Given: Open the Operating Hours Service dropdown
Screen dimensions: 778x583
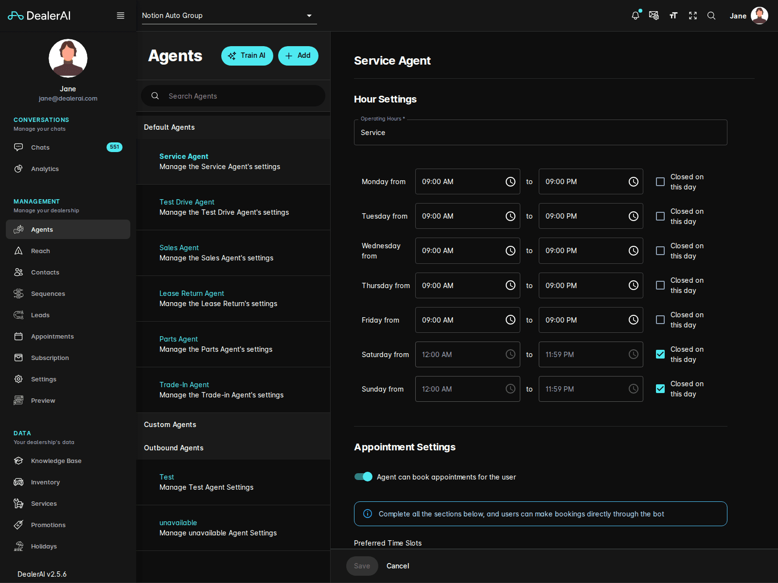Looking at the screenshot, I should pos(540,132).
